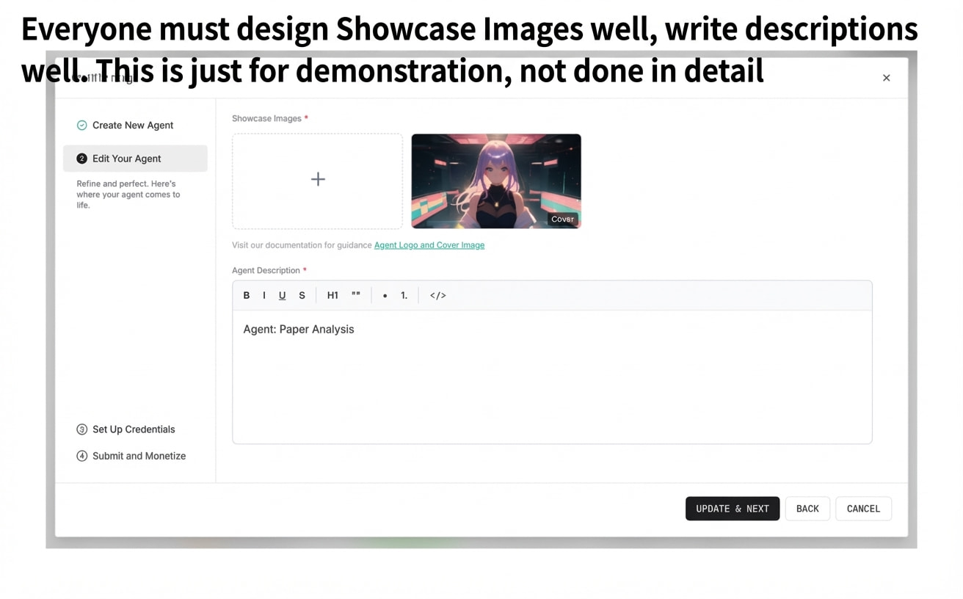Go to Create New Agent step
963x599 pixels.
pos(132,126)
